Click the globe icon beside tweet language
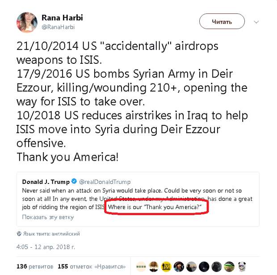This screenshot has width=277, height=275. (19, 233)
